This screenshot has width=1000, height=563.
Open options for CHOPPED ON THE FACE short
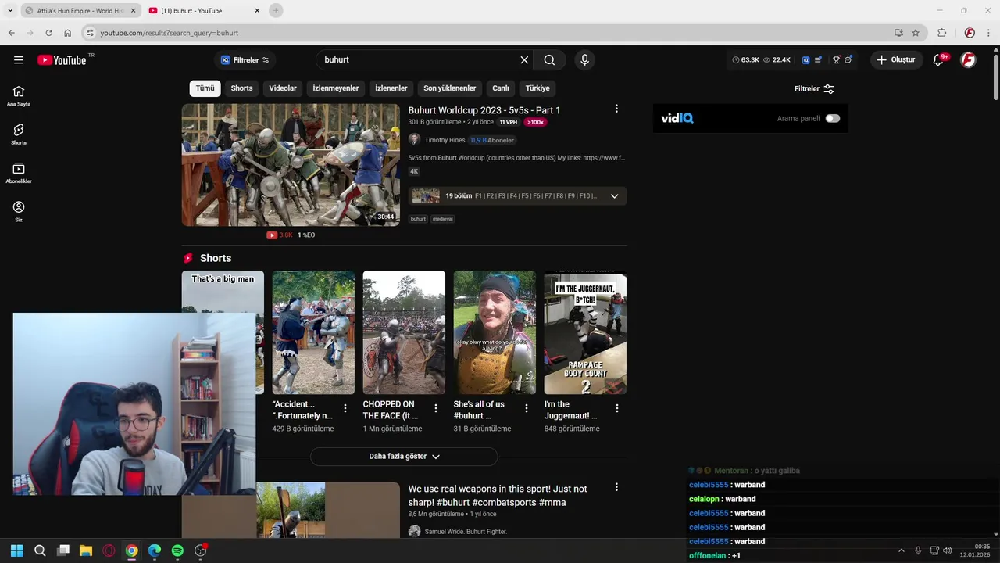[x=436, y=408]
